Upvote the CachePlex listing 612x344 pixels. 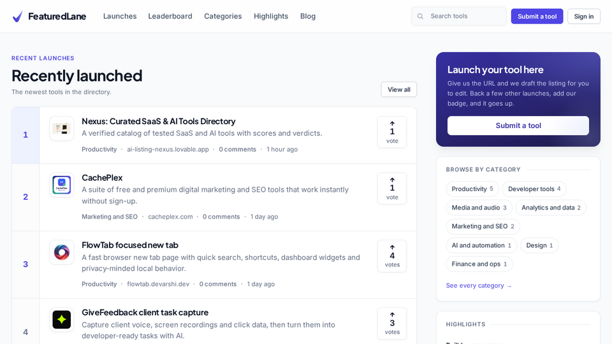[392, 189]
